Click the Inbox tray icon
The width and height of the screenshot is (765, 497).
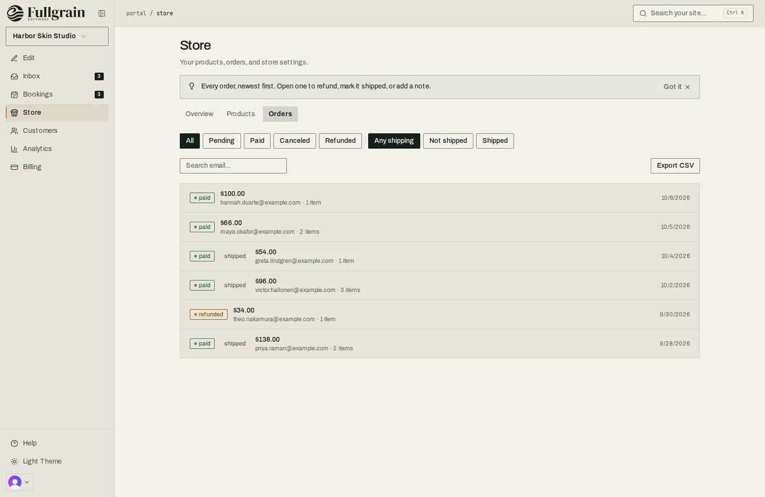14,76
